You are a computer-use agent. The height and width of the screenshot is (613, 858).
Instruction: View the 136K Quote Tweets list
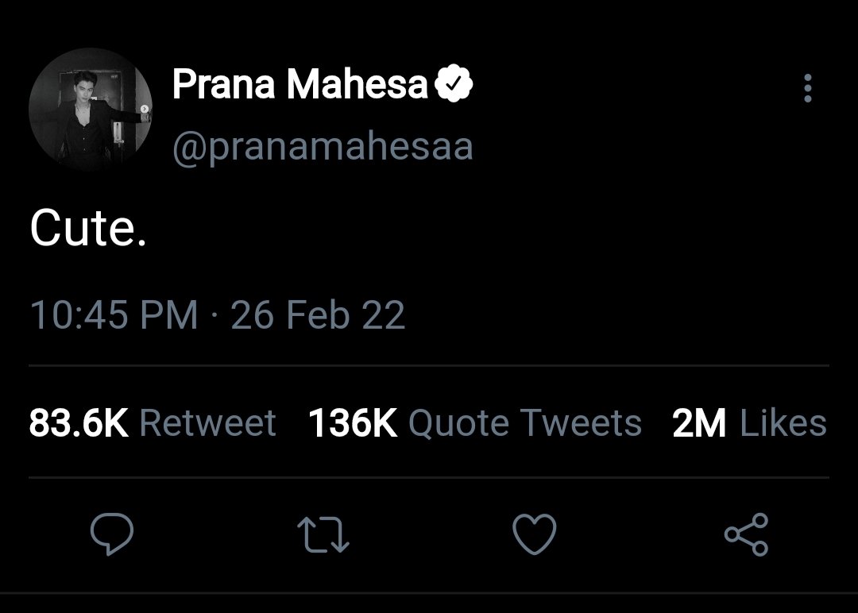tap(475, 422)
